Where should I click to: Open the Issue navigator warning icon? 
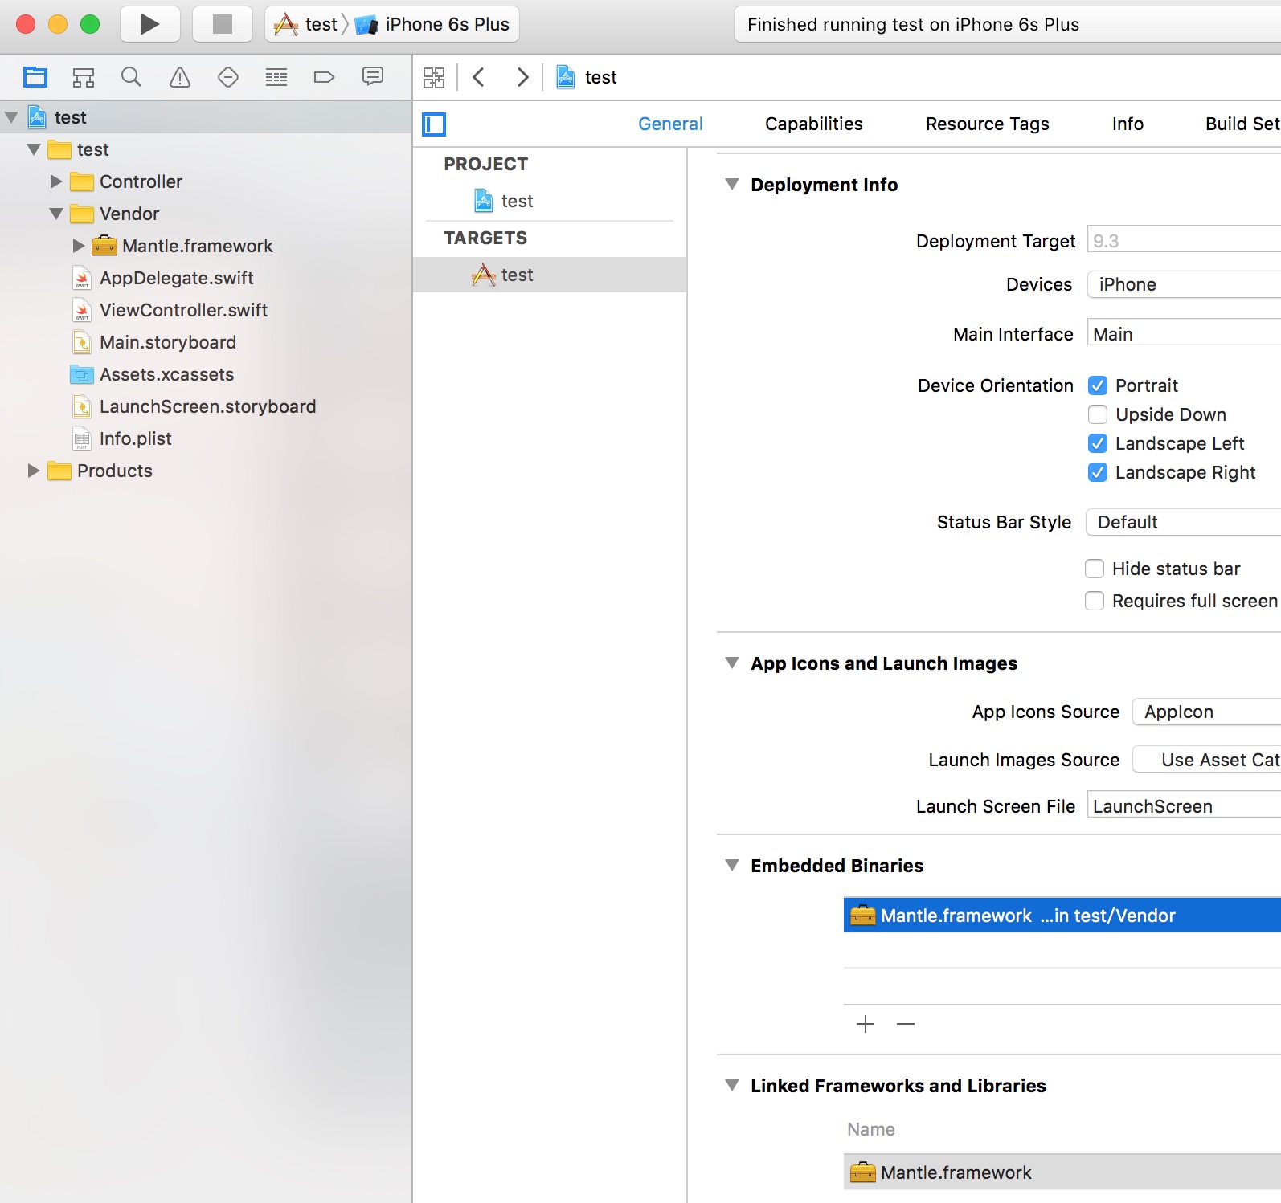click(180, 77)
